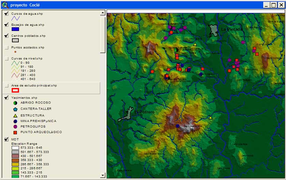Enable the Puntos acotados.shp layer checkbox

point(6,48)
